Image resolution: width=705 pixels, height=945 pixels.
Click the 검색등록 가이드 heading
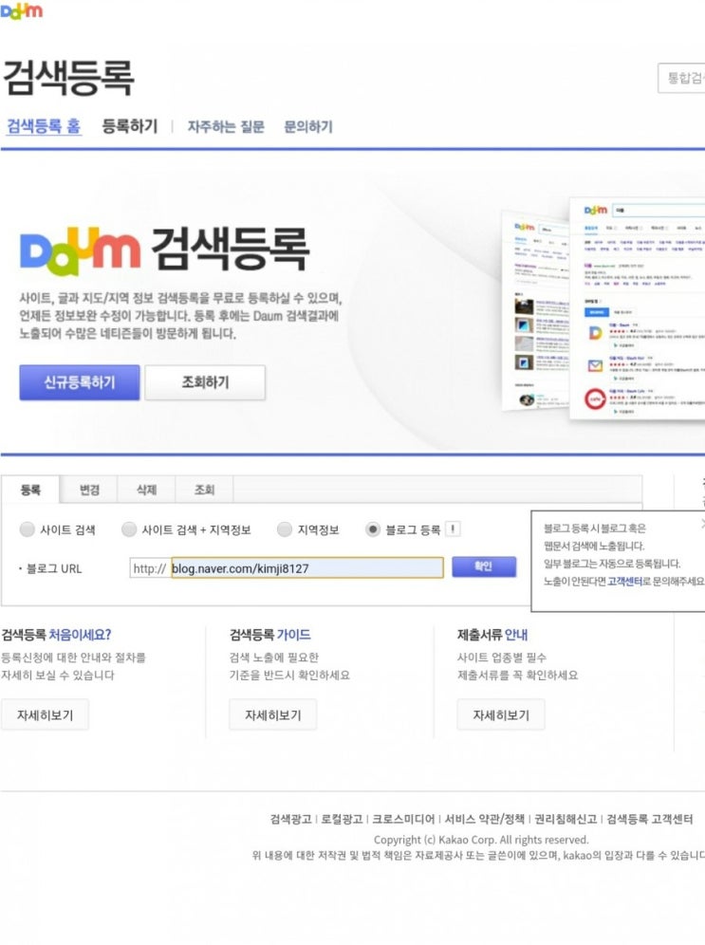[x=269, y=635]
